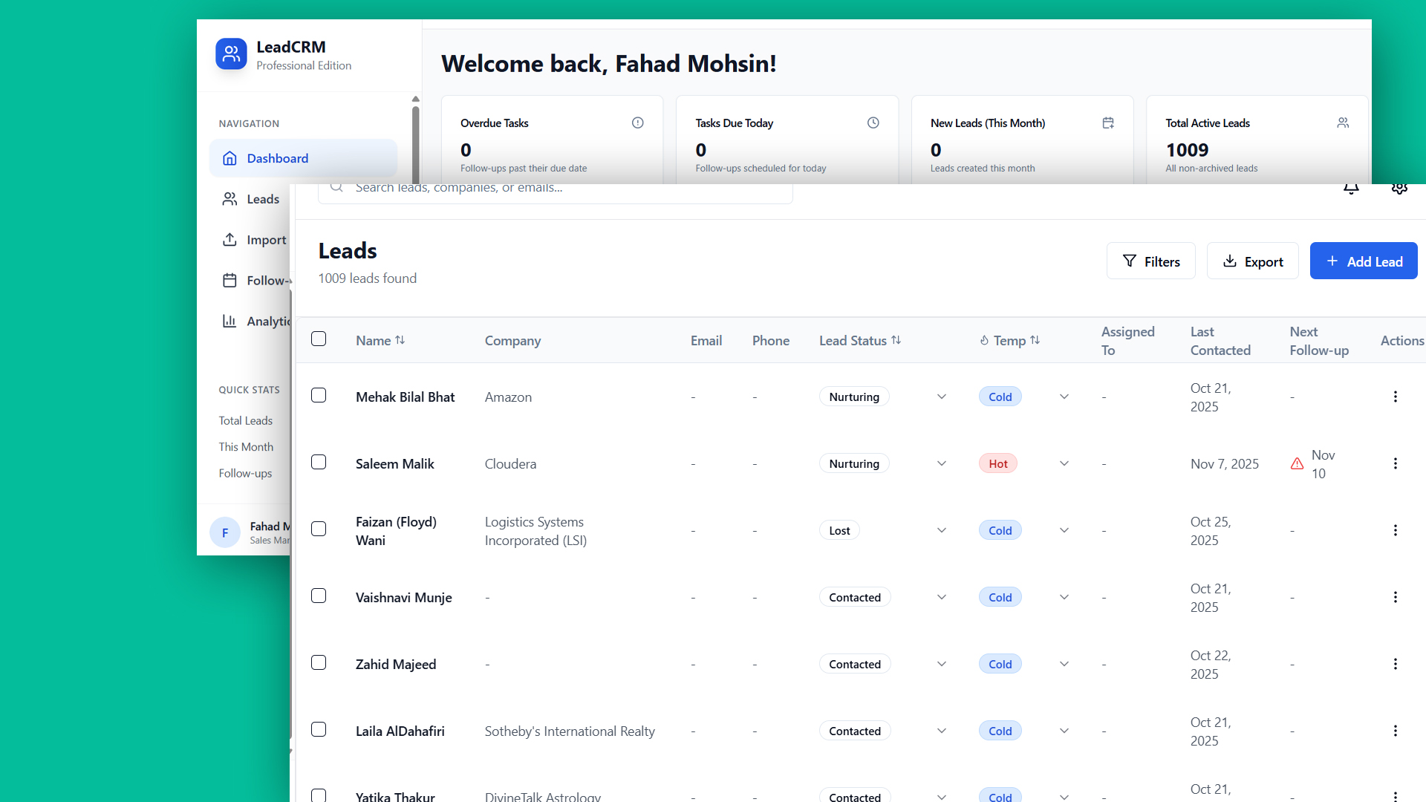Open the actions menu for Laila AlDahafiri
The width and height of the screenshot is (1426, 802).
[x=1396, y=731]
